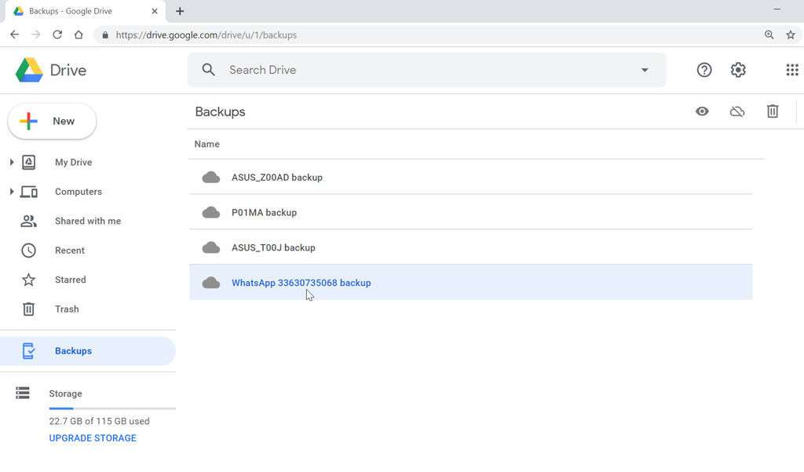Expand the My Drive tree arrow

coord(11,162)
